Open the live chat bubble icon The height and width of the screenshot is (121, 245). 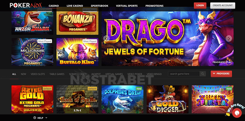pyautogui.click(x=237, y=113)
